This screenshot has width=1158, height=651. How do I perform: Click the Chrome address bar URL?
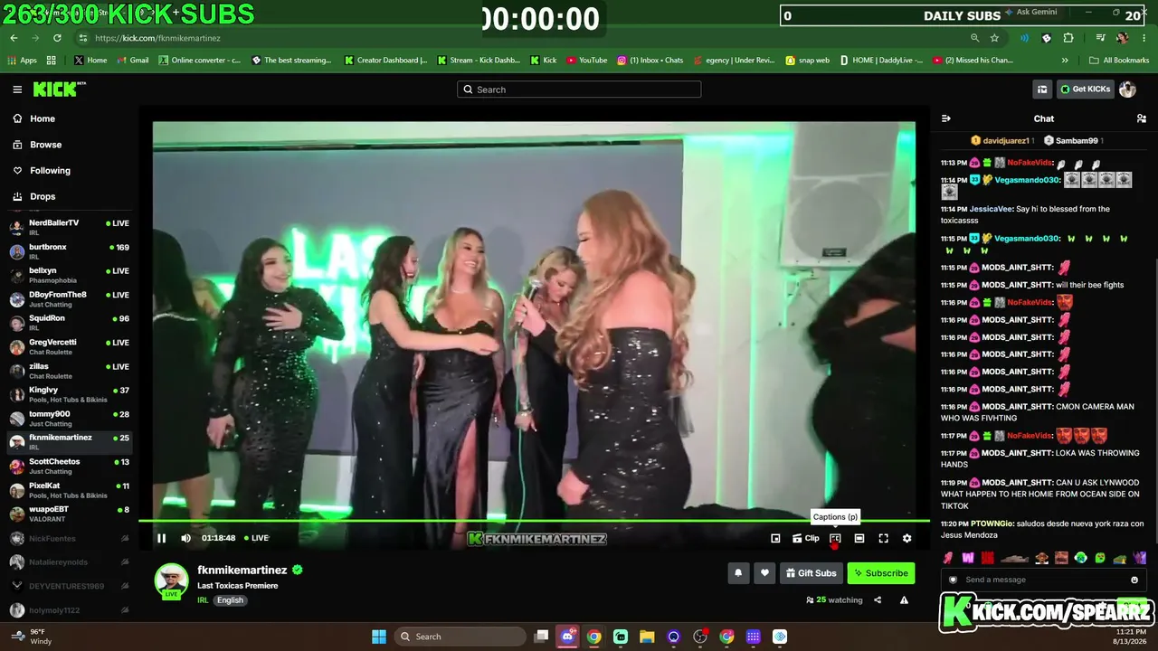point(157,38)
